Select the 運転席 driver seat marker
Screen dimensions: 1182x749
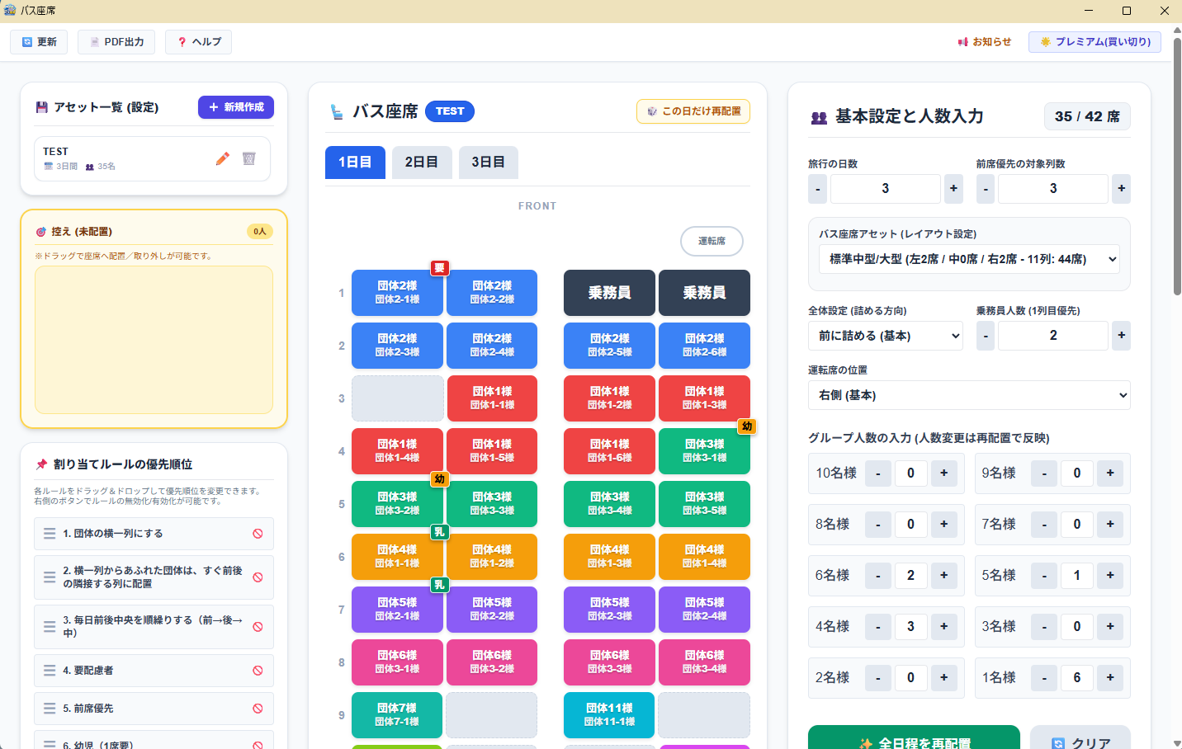pyautogui.click(x=712, y=242)
